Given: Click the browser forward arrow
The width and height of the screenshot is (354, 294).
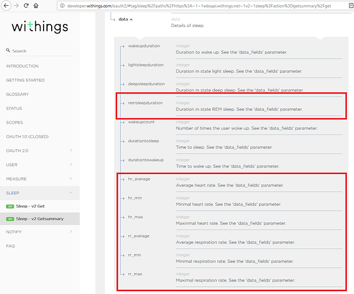Looking at the screenshot, I should point(16,6).
